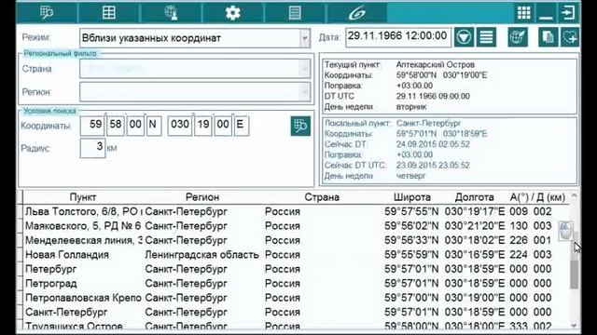This screenshot has height=335, width=597.
Task: Sort by Широта column header
Action: 412,197
